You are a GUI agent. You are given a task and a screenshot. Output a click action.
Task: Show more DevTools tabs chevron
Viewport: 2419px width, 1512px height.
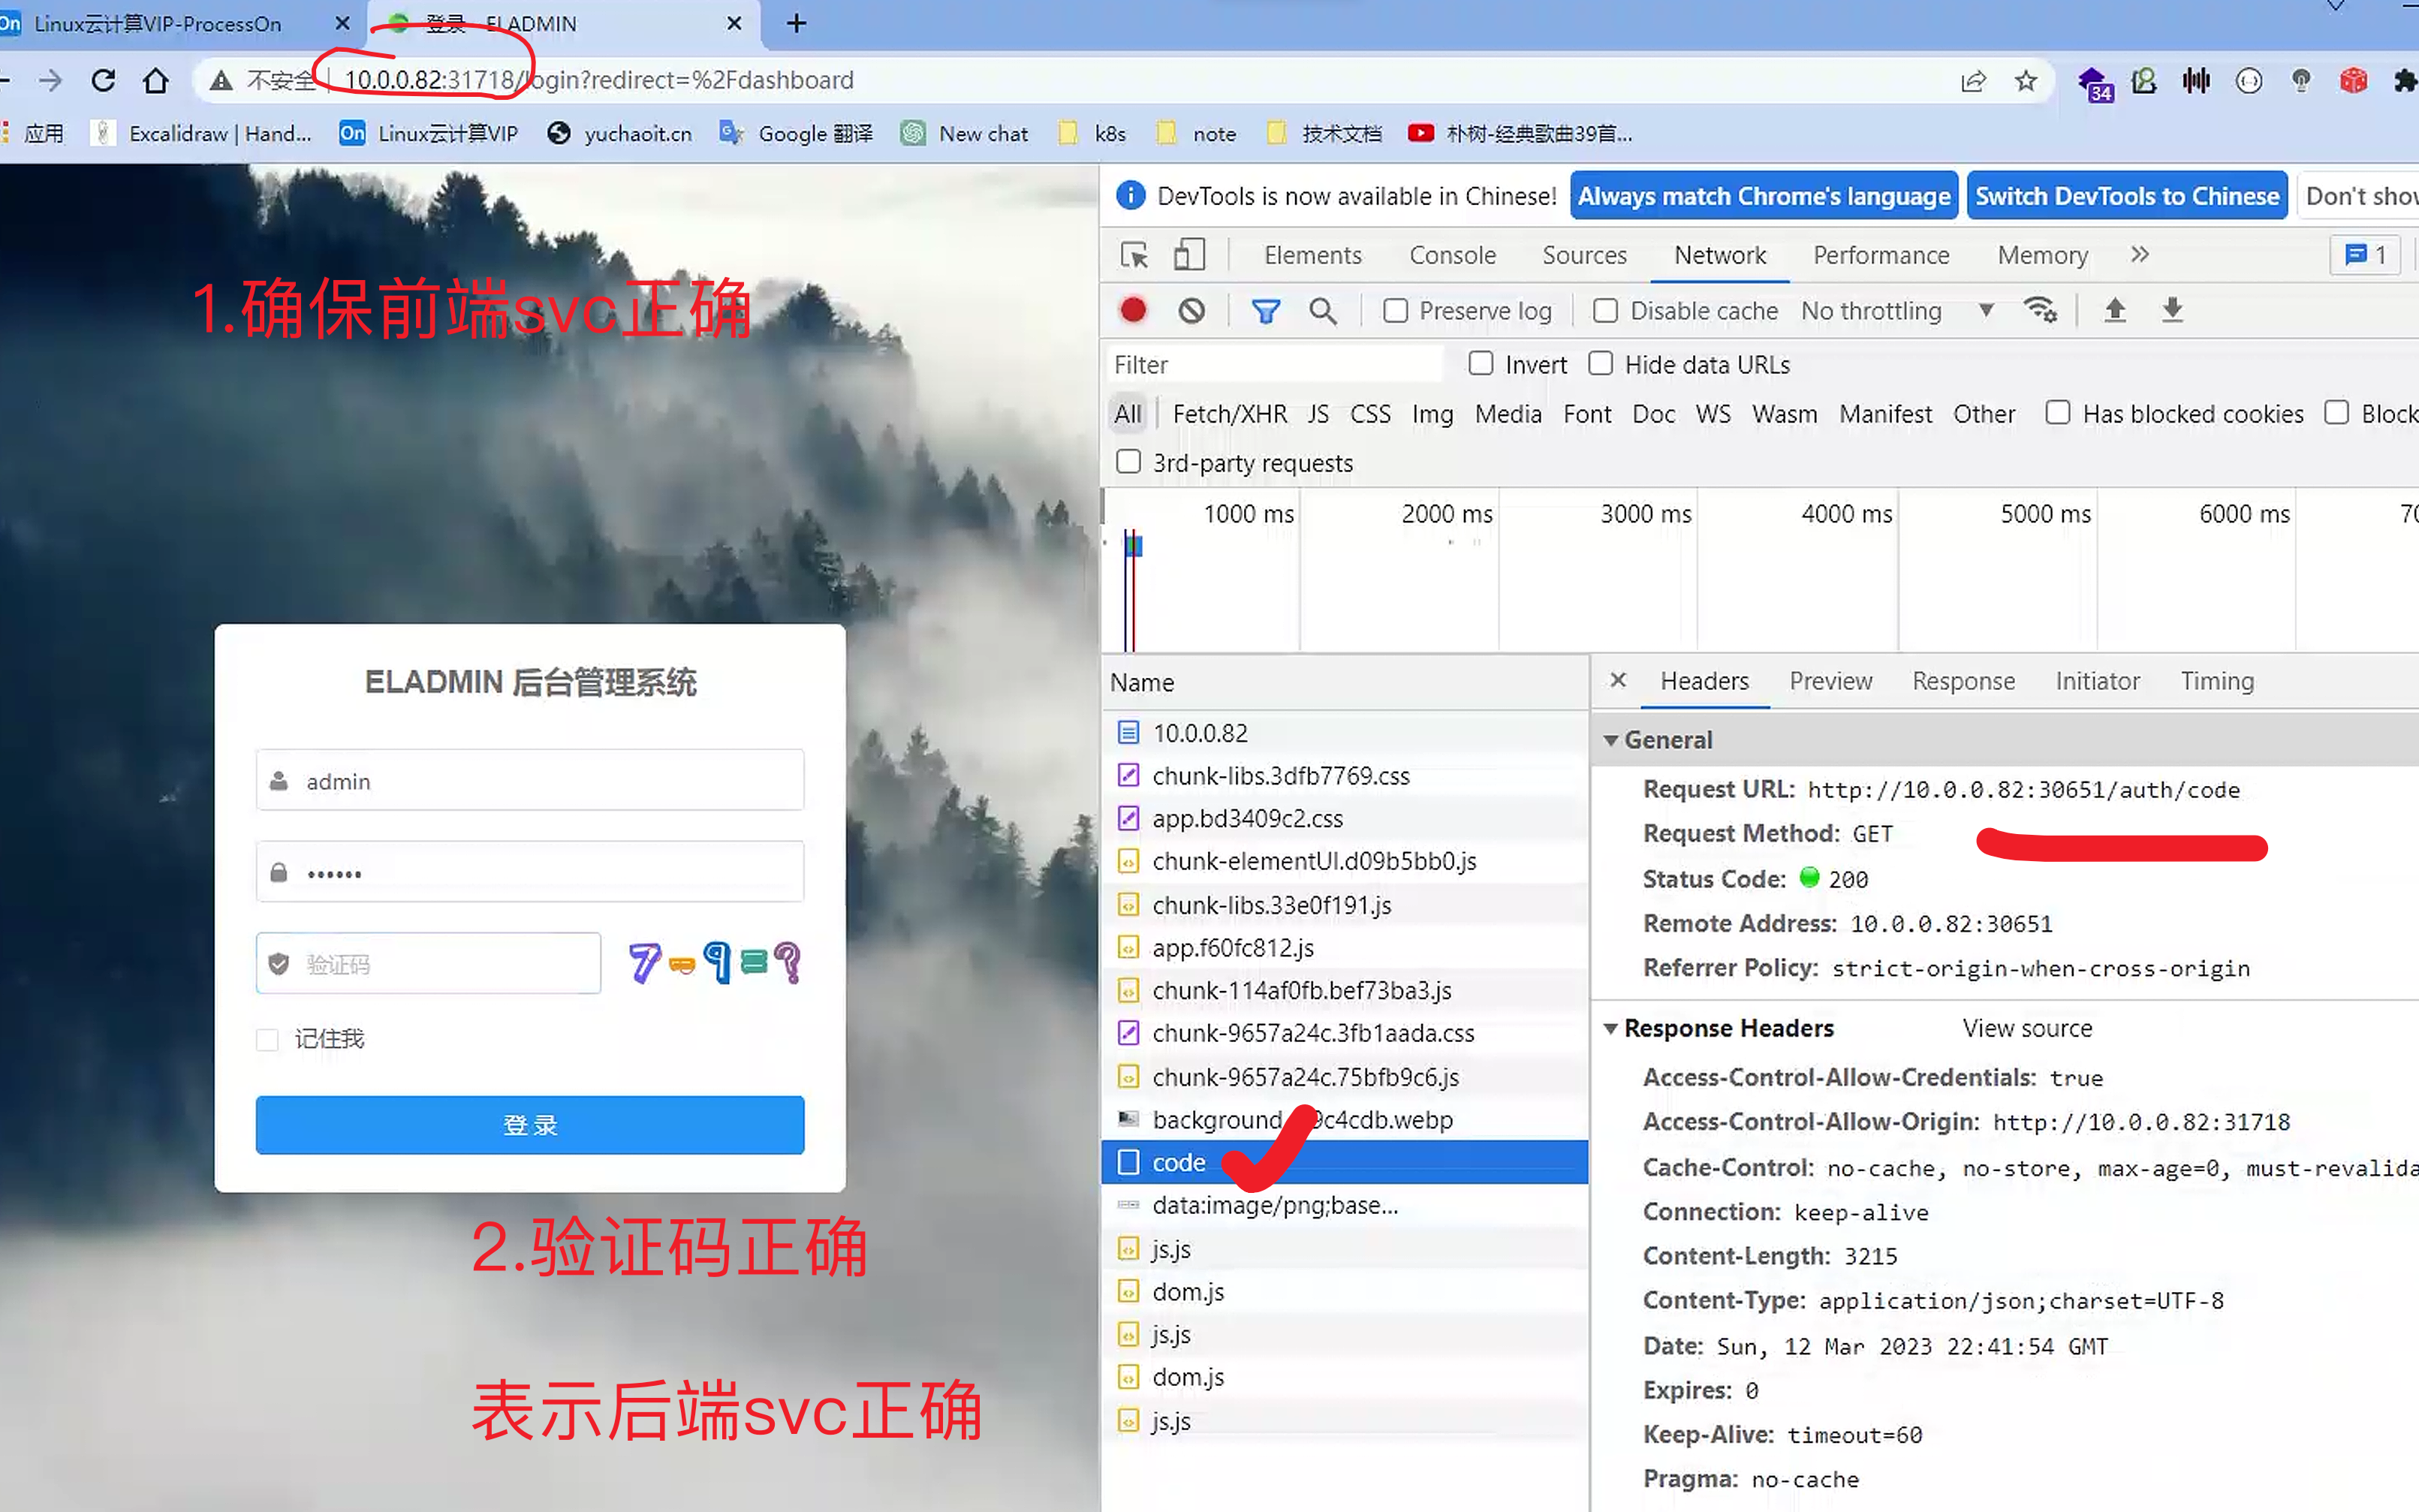point(2139,255)
